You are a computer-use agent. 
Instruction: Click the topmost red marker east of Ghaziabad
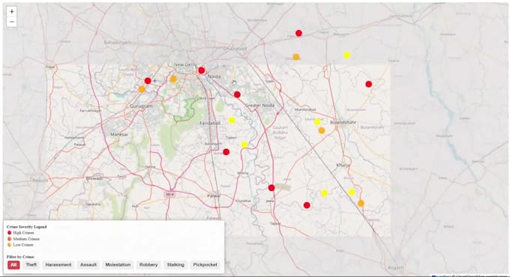tap(298, 33)
